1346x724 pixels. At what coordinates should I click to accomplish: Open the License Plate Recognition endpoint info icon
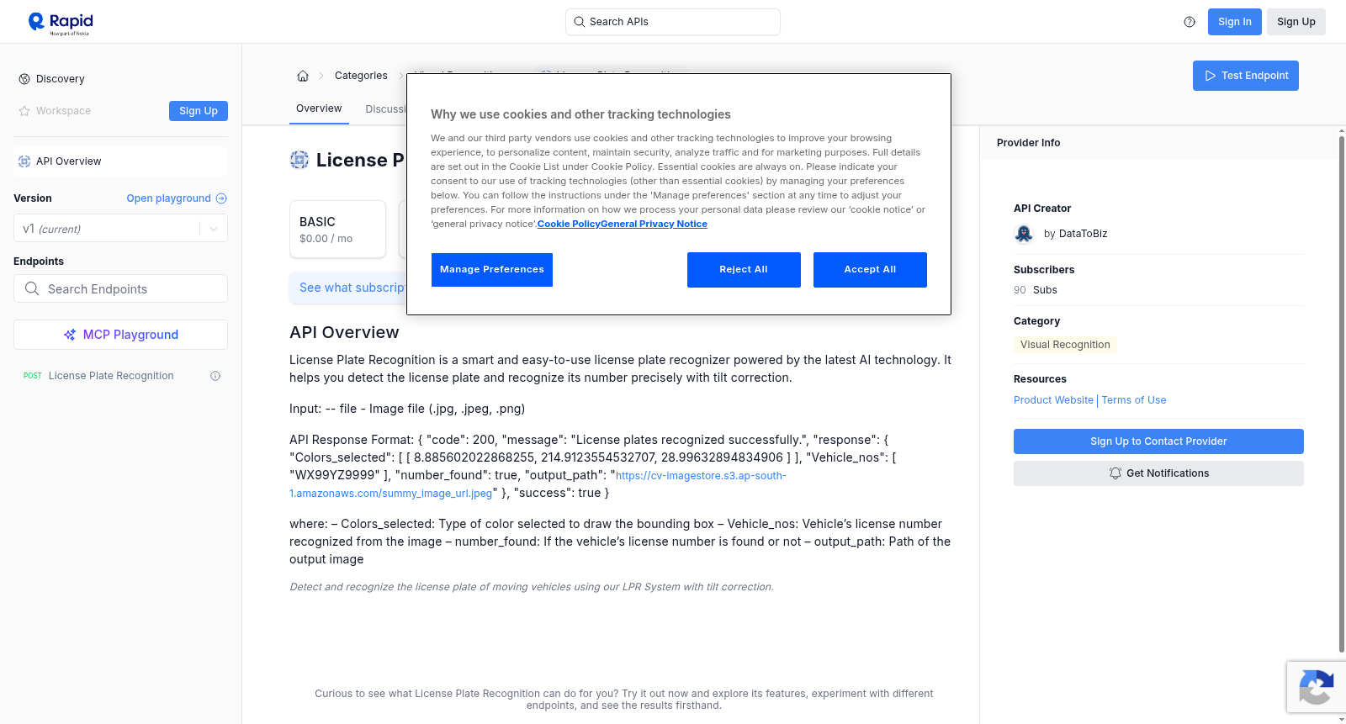pyautogui.click(x=215, y=376)
